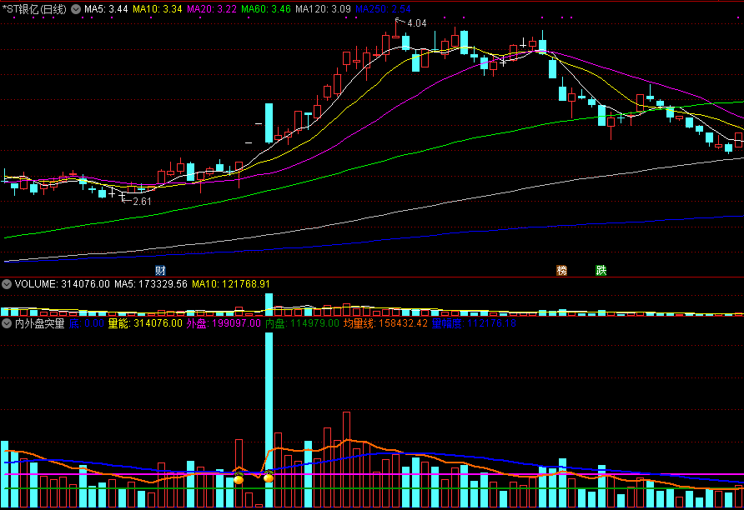Click the 底: 0.00 value label

tap(87, 323)
